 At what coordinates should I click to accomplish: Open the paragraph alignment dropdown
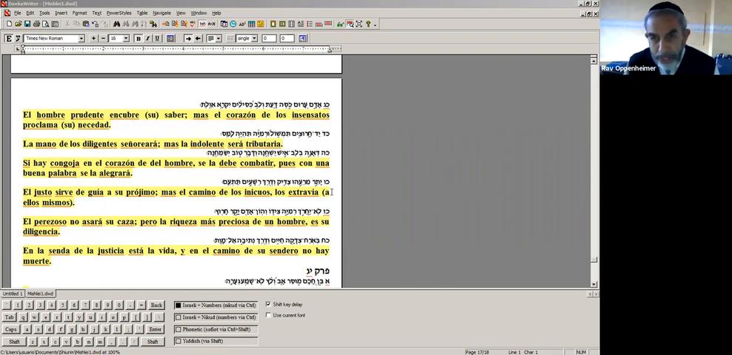pos(219,38)
